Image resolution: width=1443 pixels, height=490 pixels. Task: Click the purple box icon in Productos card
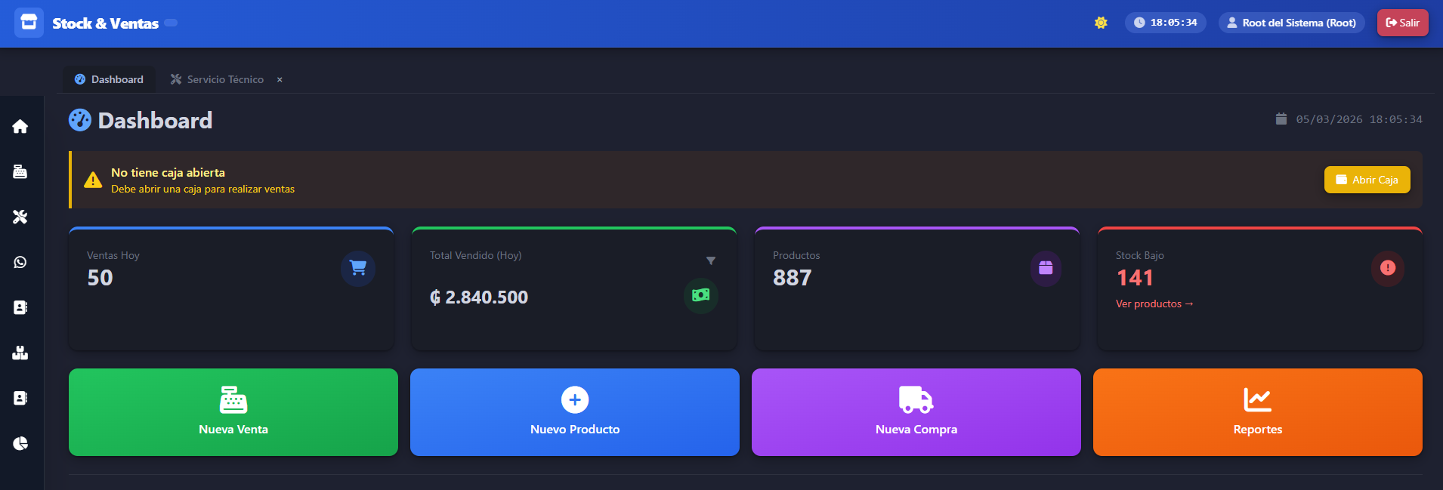[x=1046, y=268]
